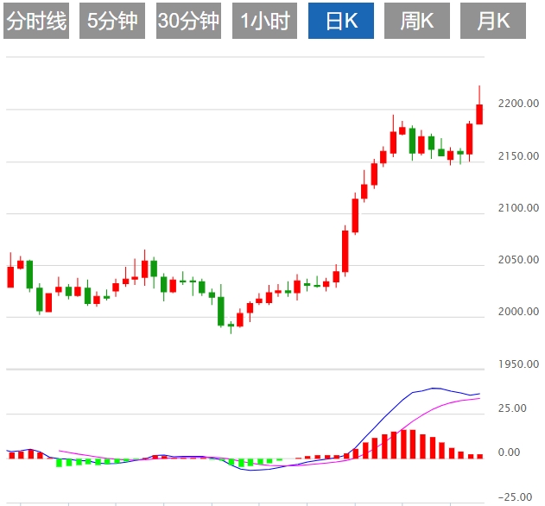545x506 pixels.
Task: Select the 5分钟 chart tab
Action: pos(112,22)
